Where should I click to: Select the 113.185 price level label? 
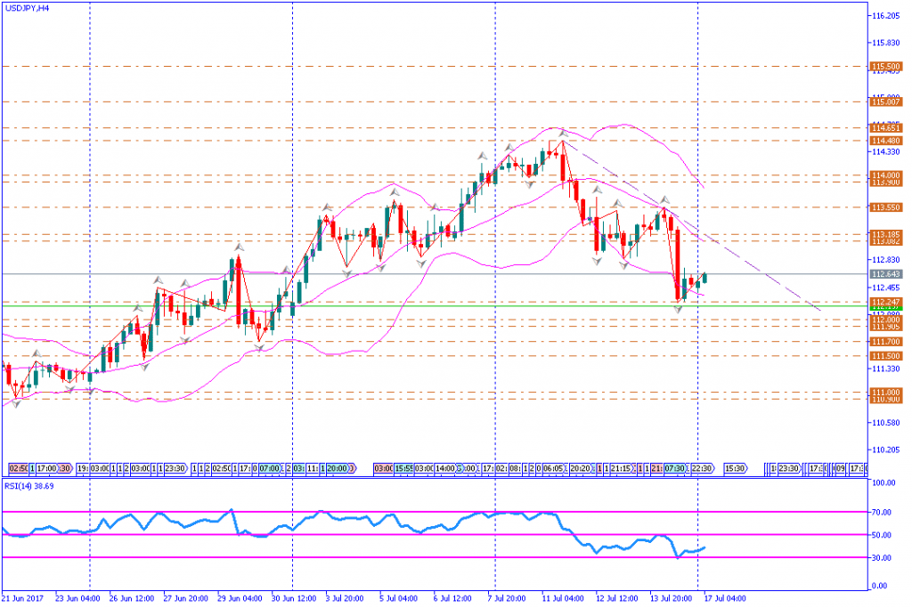pos(886,234)
